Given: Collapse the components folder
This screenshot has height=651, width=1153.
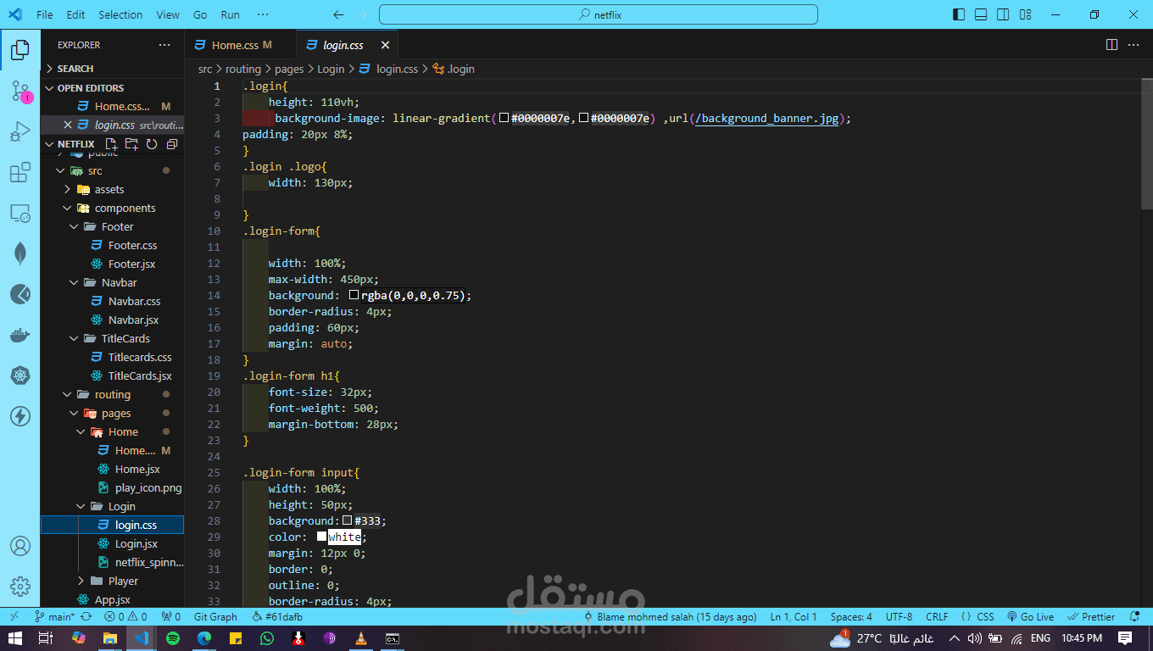Looking at the screenshot, I should 112,208.
